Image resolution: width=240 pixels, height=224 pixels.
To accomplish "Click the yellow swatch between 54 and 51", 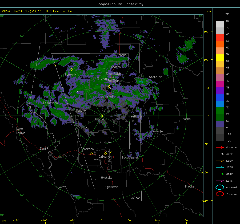I will point(220,57).
